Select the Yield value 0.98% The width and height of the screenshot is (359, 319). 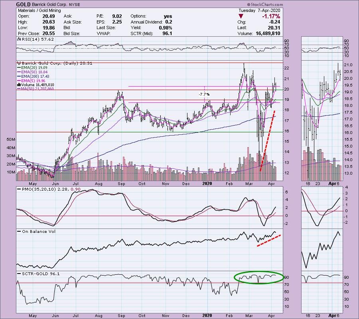(166, 28)
